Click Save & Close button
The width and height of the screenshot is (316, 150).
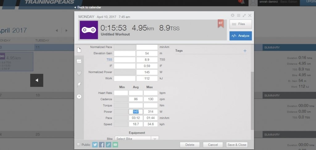pos(237,144)
